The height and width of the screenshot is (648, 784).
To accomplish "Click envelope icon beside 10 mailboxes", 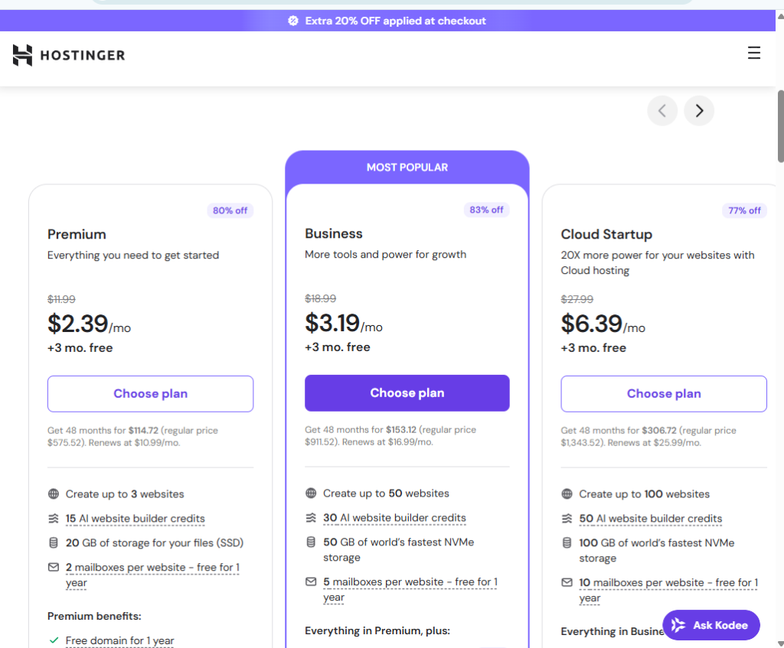I will [x=567, y=582].
